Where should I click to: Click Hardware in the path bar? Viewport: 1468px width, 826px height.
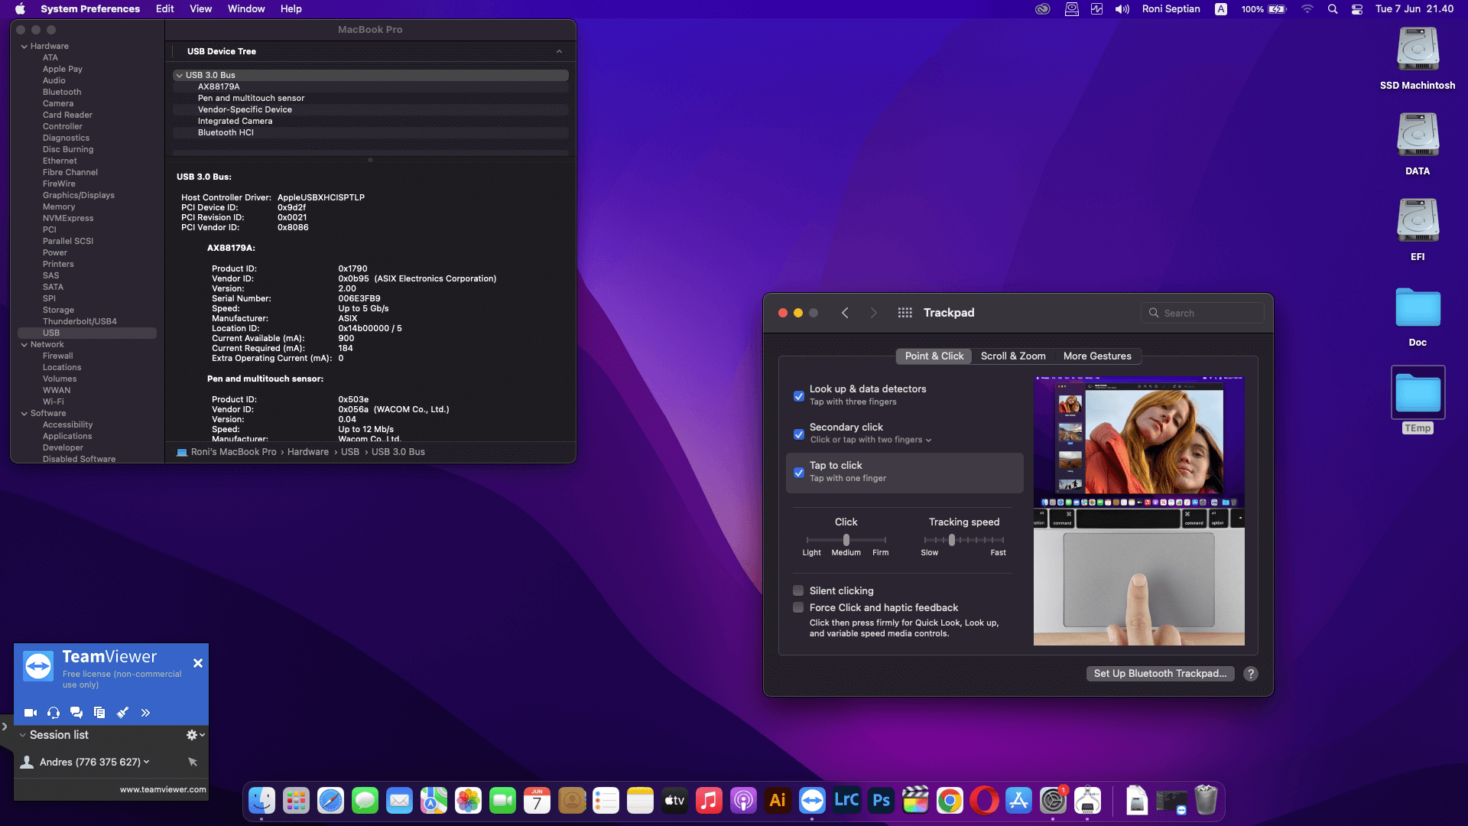click(308, 452)
